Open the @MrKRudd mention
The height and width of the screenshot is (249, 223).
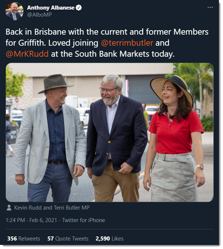[27, 54]
